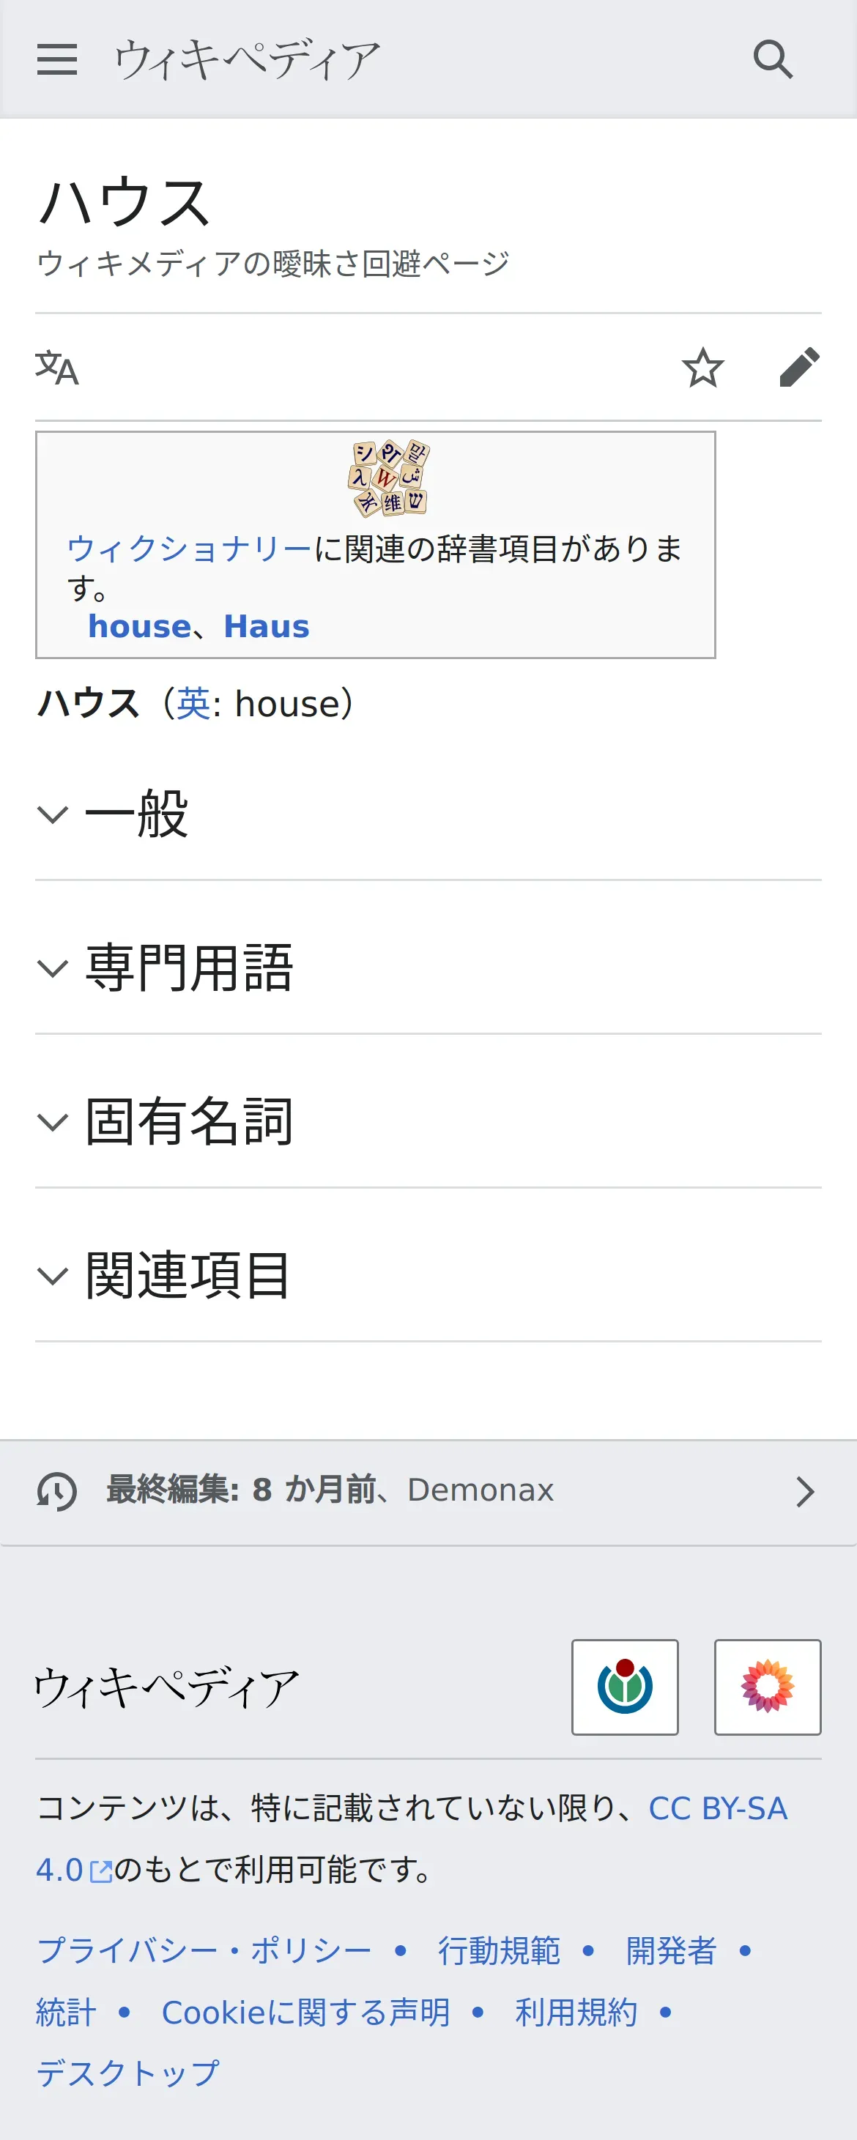Screen dimensions: 857x2140
Task: Expand the 固有名詞 section
Action: (189, 1121)
